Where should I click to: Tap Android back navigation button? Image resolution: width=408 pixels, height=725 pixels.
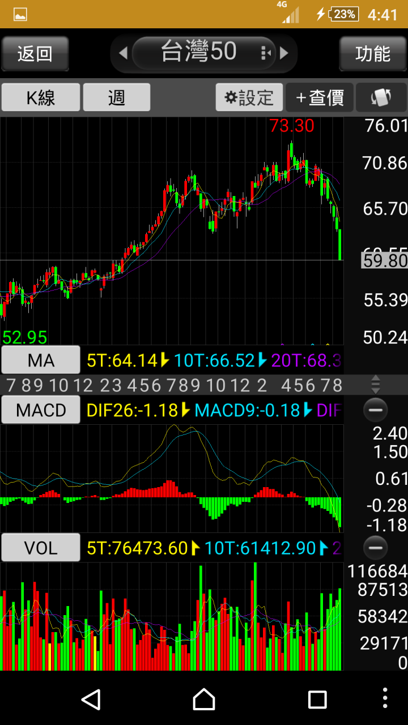click(91, 700)
